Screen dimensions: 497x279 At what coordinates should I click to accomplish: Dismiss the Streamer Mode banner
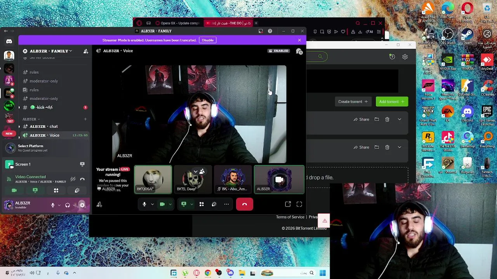pos(299,40)
